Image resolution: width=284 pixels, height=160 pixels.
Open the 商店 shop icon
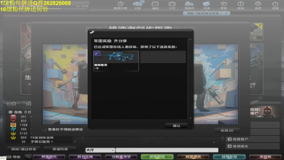pos(155,5)
